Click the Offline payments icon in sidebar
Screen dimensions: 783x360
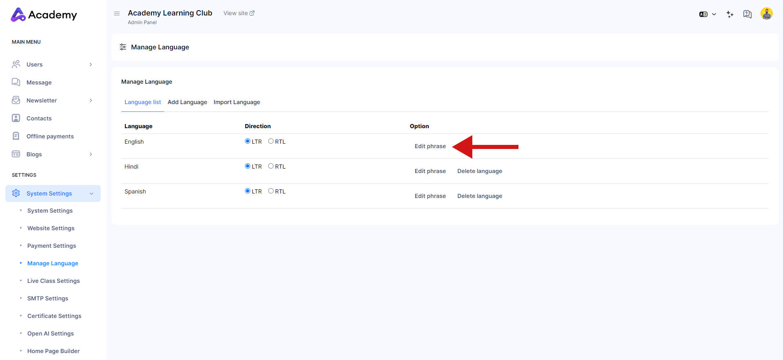(16, 136)
